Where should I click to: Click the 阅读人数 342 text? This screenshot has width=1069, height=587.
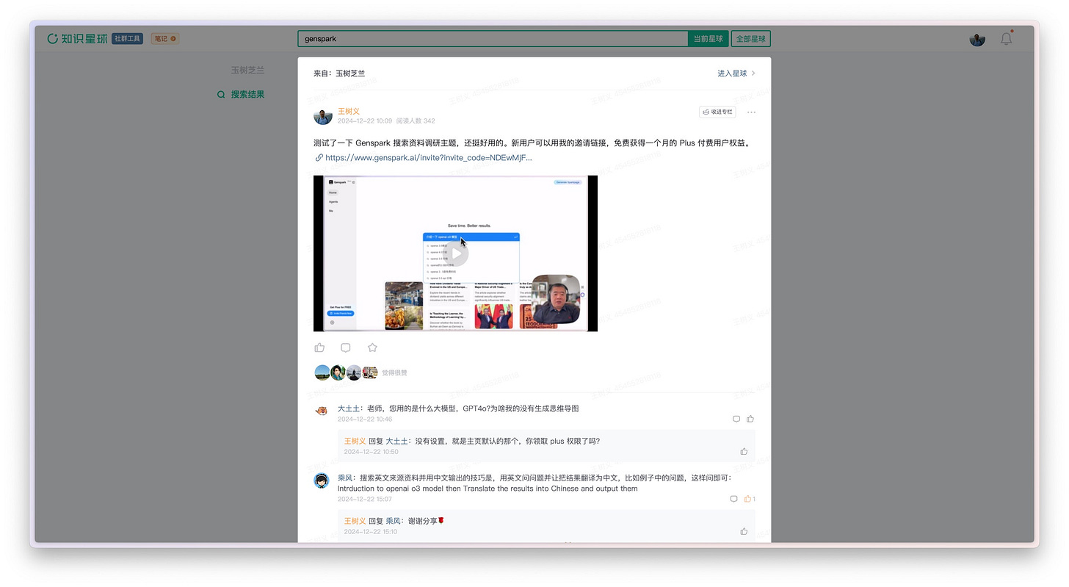click(x=416, y=121)
